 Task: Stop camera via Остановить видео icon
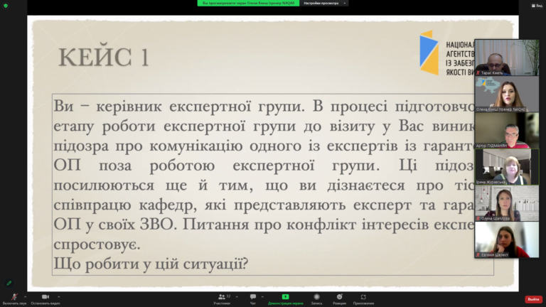coord(45,297)
